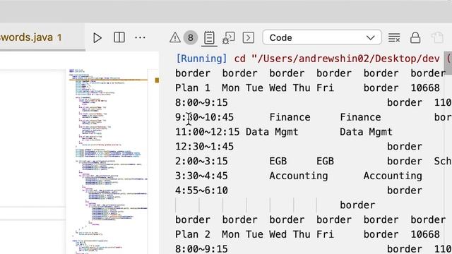Open the Terminal panel icon
The width and height of the screenshot is (452, 254).
pyautogui.click(x=249, y=37)
